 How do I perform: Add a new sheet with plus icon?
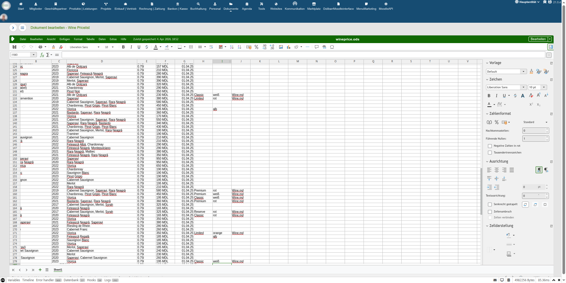[x=40, y=270]
